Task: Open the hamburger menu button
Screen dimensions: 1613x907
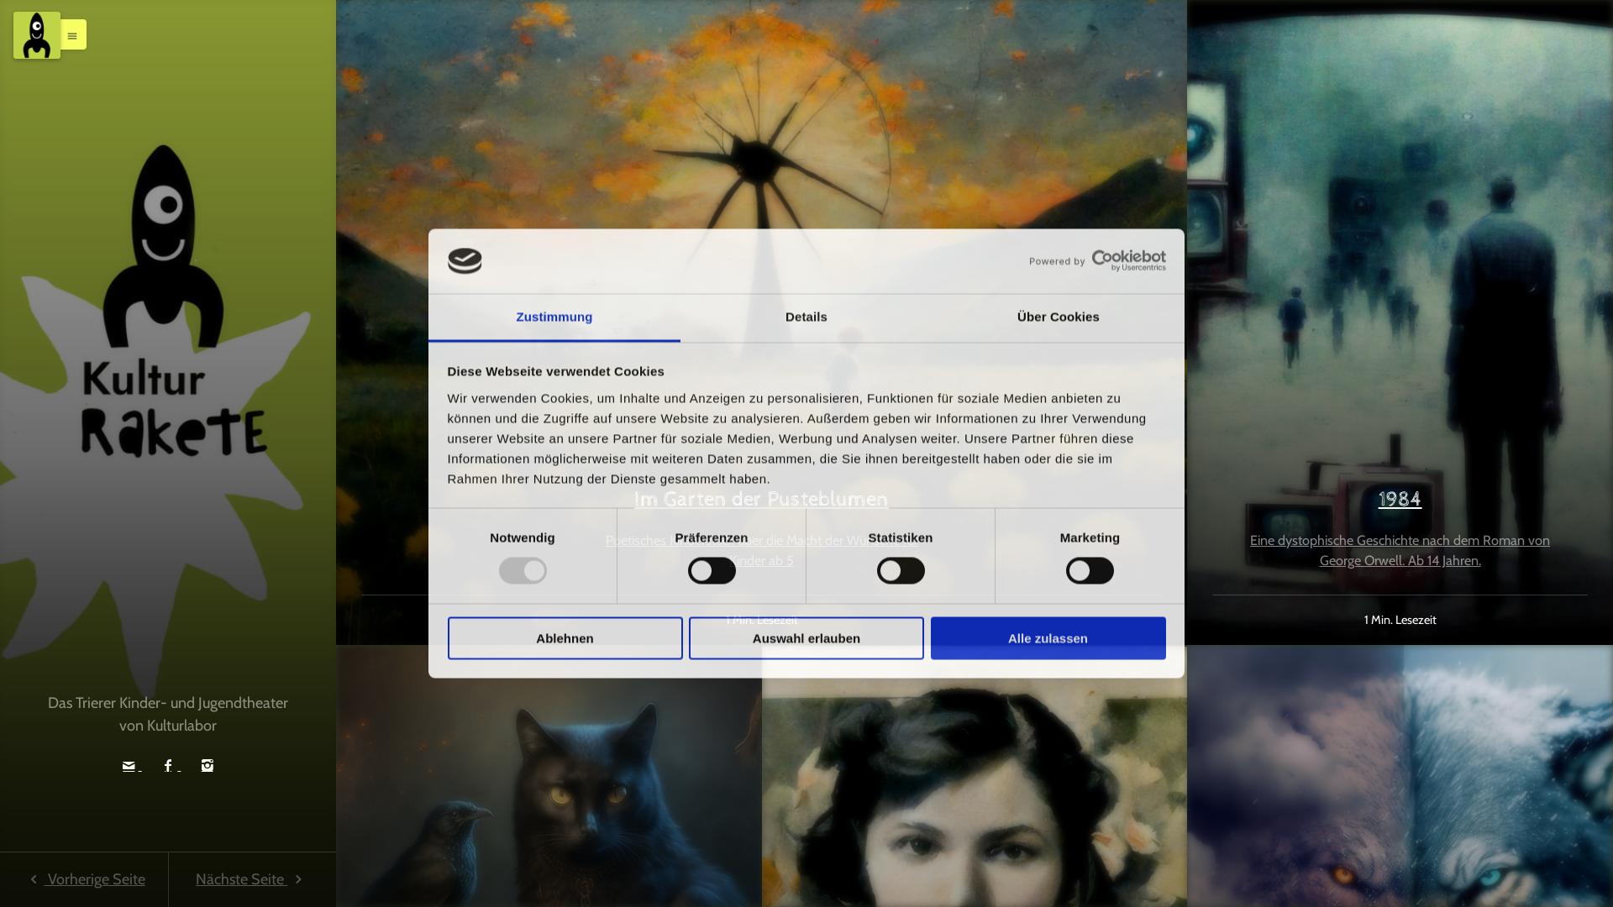Action: tap(73, 35)
